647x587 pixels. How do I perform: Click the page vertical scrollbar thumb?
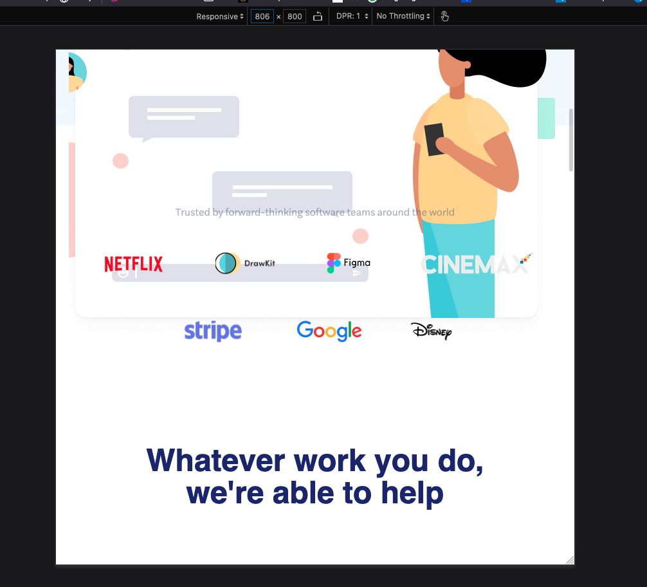tap(571, 140)
